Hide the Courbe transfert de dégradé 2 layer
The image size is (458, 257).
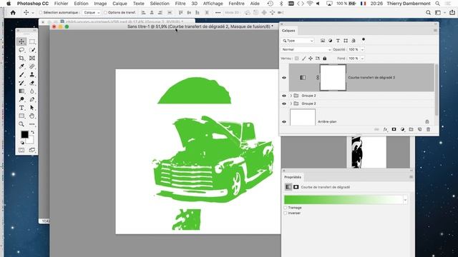[284, 78]
